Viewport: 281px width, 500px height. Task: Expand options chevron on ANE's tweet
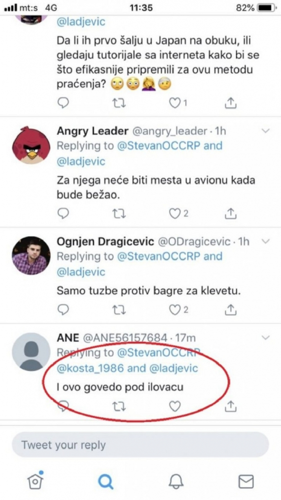coord(265,337)
